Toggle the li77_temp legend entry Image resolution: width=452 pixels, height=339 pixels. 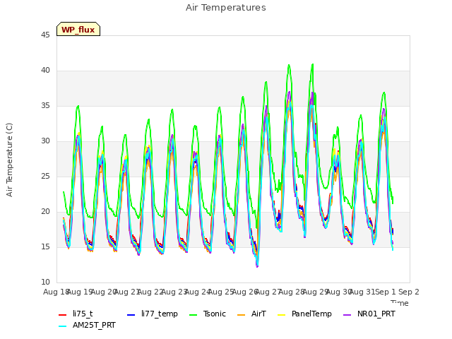(x=153, y=314)
